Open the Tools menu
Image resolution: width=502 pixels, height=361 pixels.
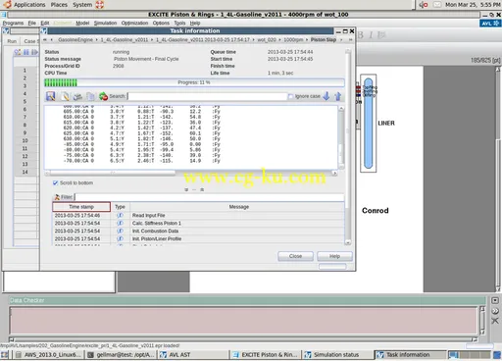pos(179,23)
